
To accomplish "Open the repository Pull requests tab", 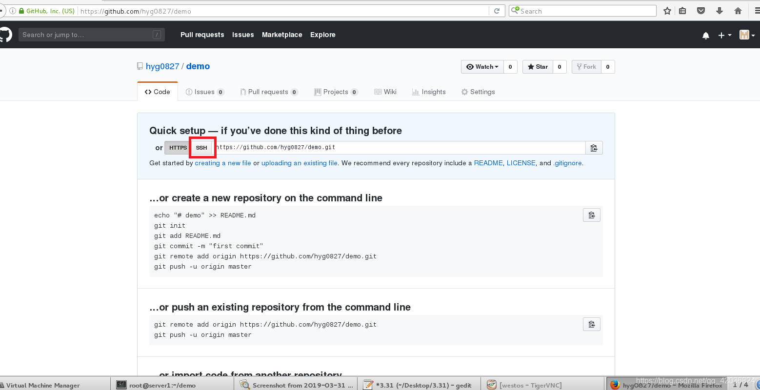I will point(269,92).
